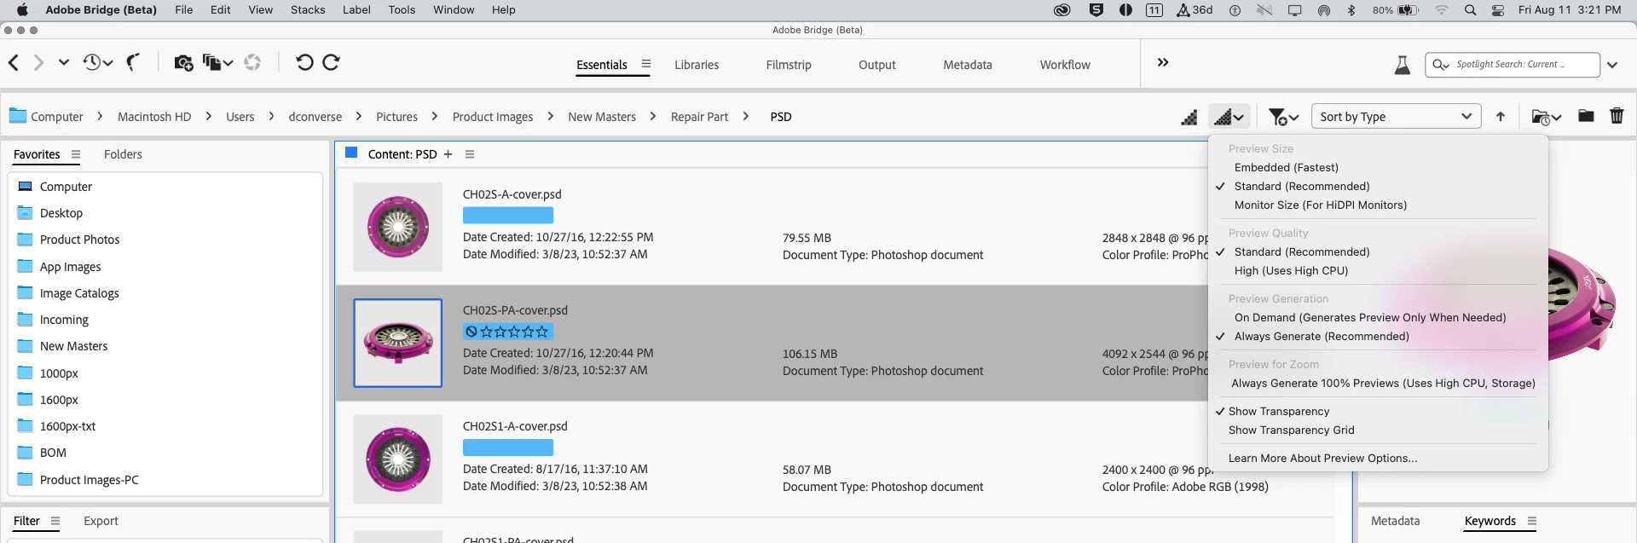
Task: Click Get Photos from Camera icon
Action: (183, 62)
